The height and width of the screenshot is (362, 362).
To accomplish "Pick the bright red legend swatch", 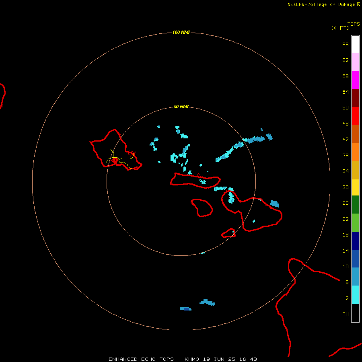I will [x=355, y=116].
